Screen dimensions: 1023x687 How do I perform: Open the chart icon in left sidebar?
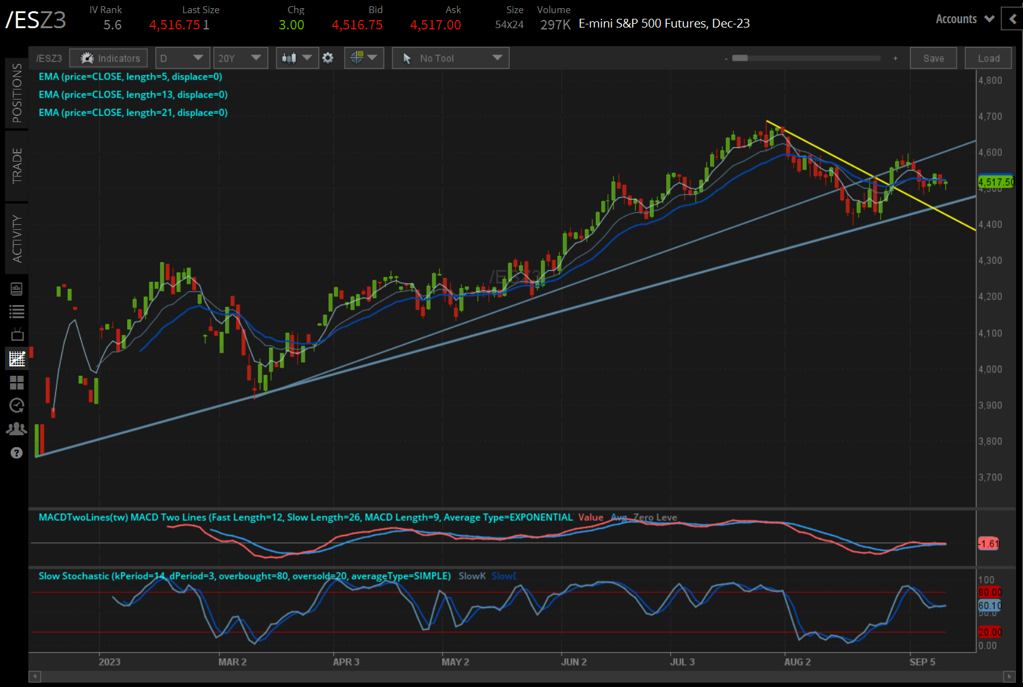17,358
